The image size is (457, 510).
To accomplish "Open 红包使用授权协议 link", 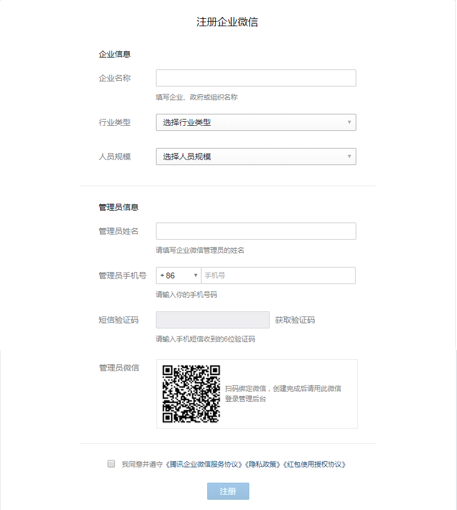I will pos(315,464).
